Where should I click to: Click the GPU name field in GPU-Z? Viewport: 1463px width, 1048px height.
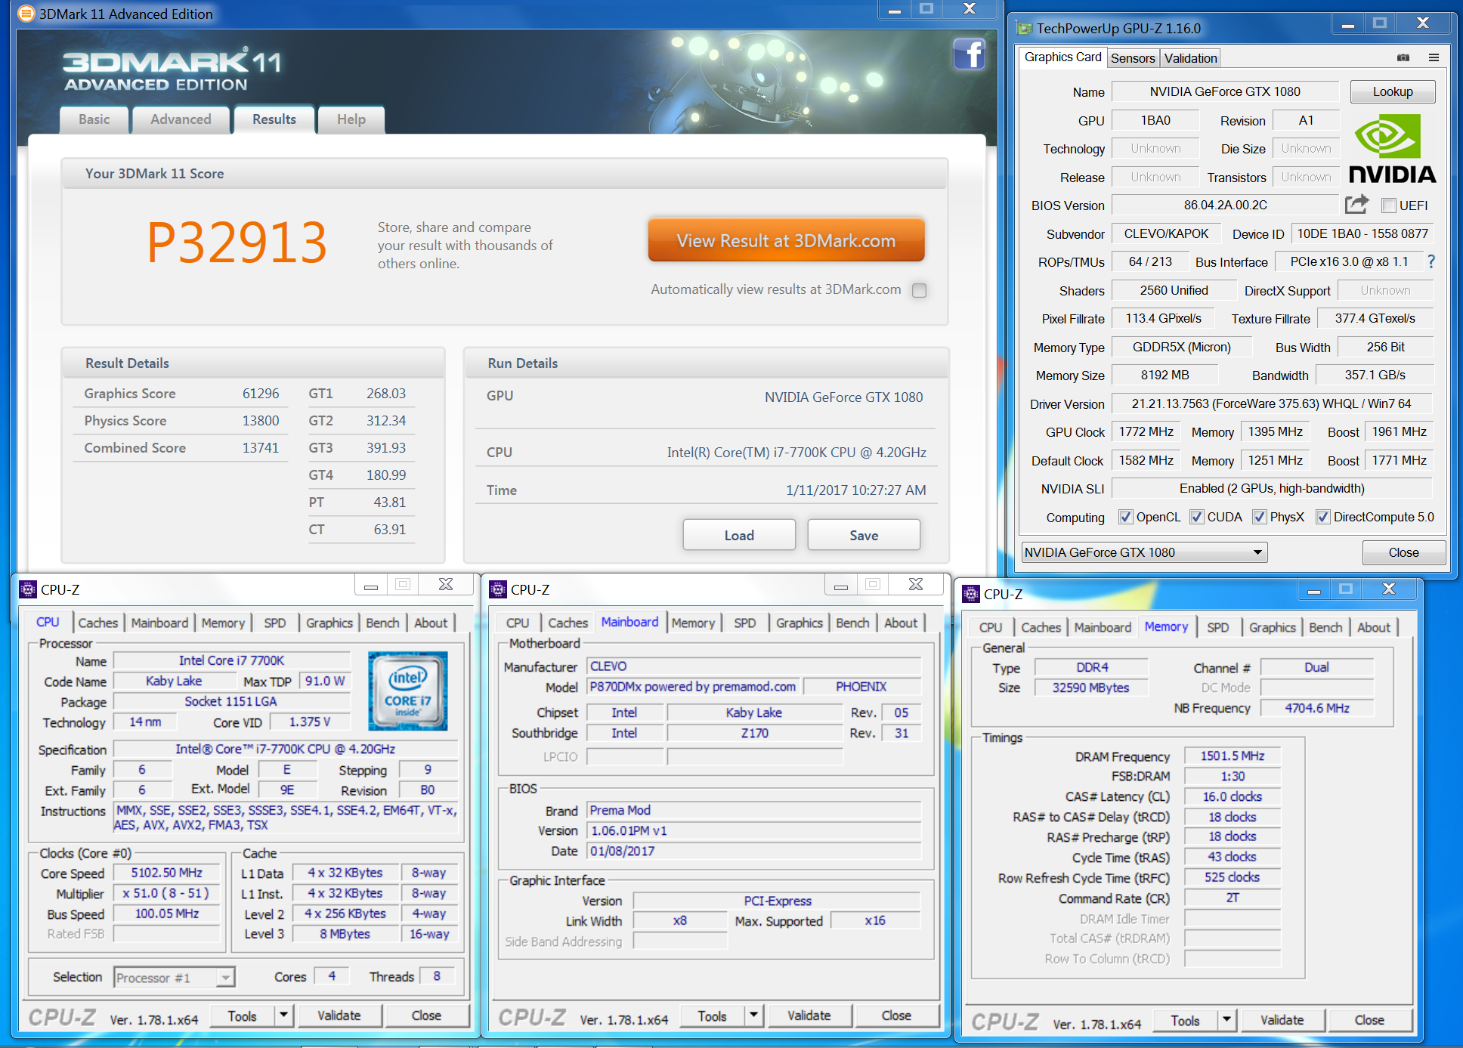coord(1225,91)
